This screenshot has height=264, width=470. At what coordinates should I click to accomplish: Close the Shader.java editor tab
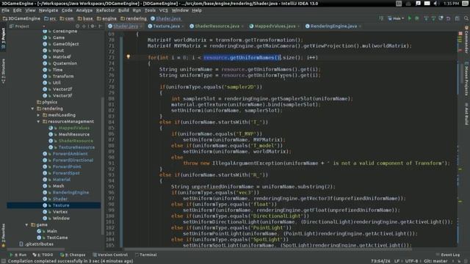[141, 26]
